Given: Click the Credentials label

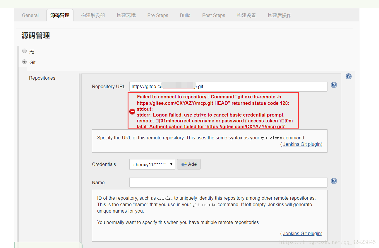Looking at the screenshot, I should click(104, 164).
